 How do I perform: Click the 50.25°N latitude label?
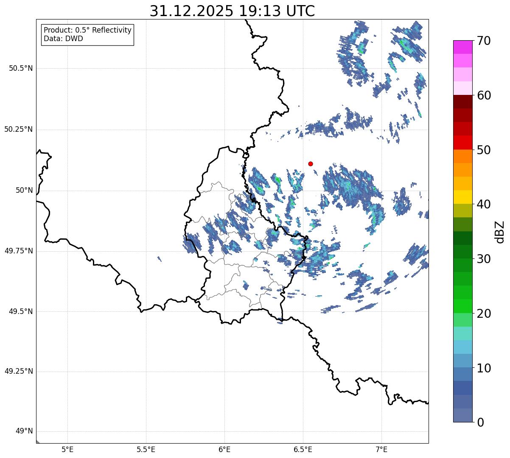tap(19, 129)
